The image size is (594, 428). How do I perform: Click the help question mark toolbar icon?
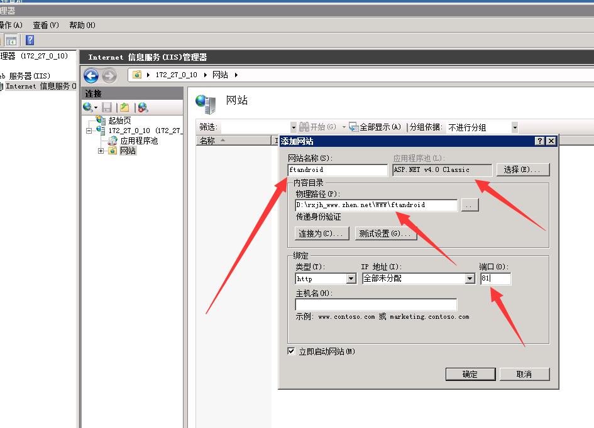(30, 40)
